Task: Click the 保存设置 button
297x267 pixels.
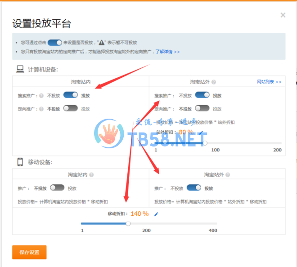Action: pos(29,252)
